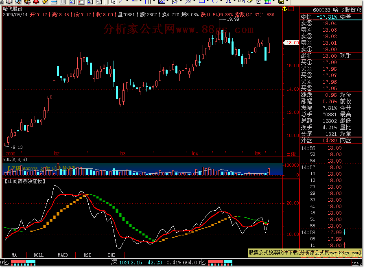Select the text annotation A tool

pyautogui.click(x=228, y=2)
